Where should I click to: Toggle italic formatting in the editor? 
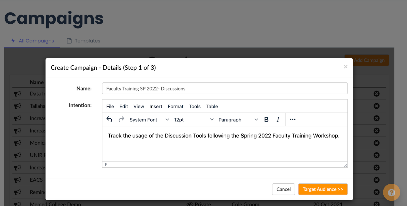(x=278, y=120)
